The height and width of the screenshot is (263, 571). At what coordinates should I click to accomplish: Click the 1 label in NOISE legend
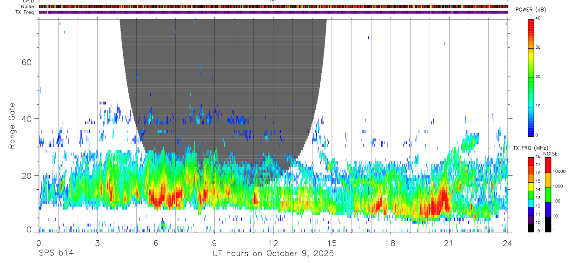click(x=554, y=231)
